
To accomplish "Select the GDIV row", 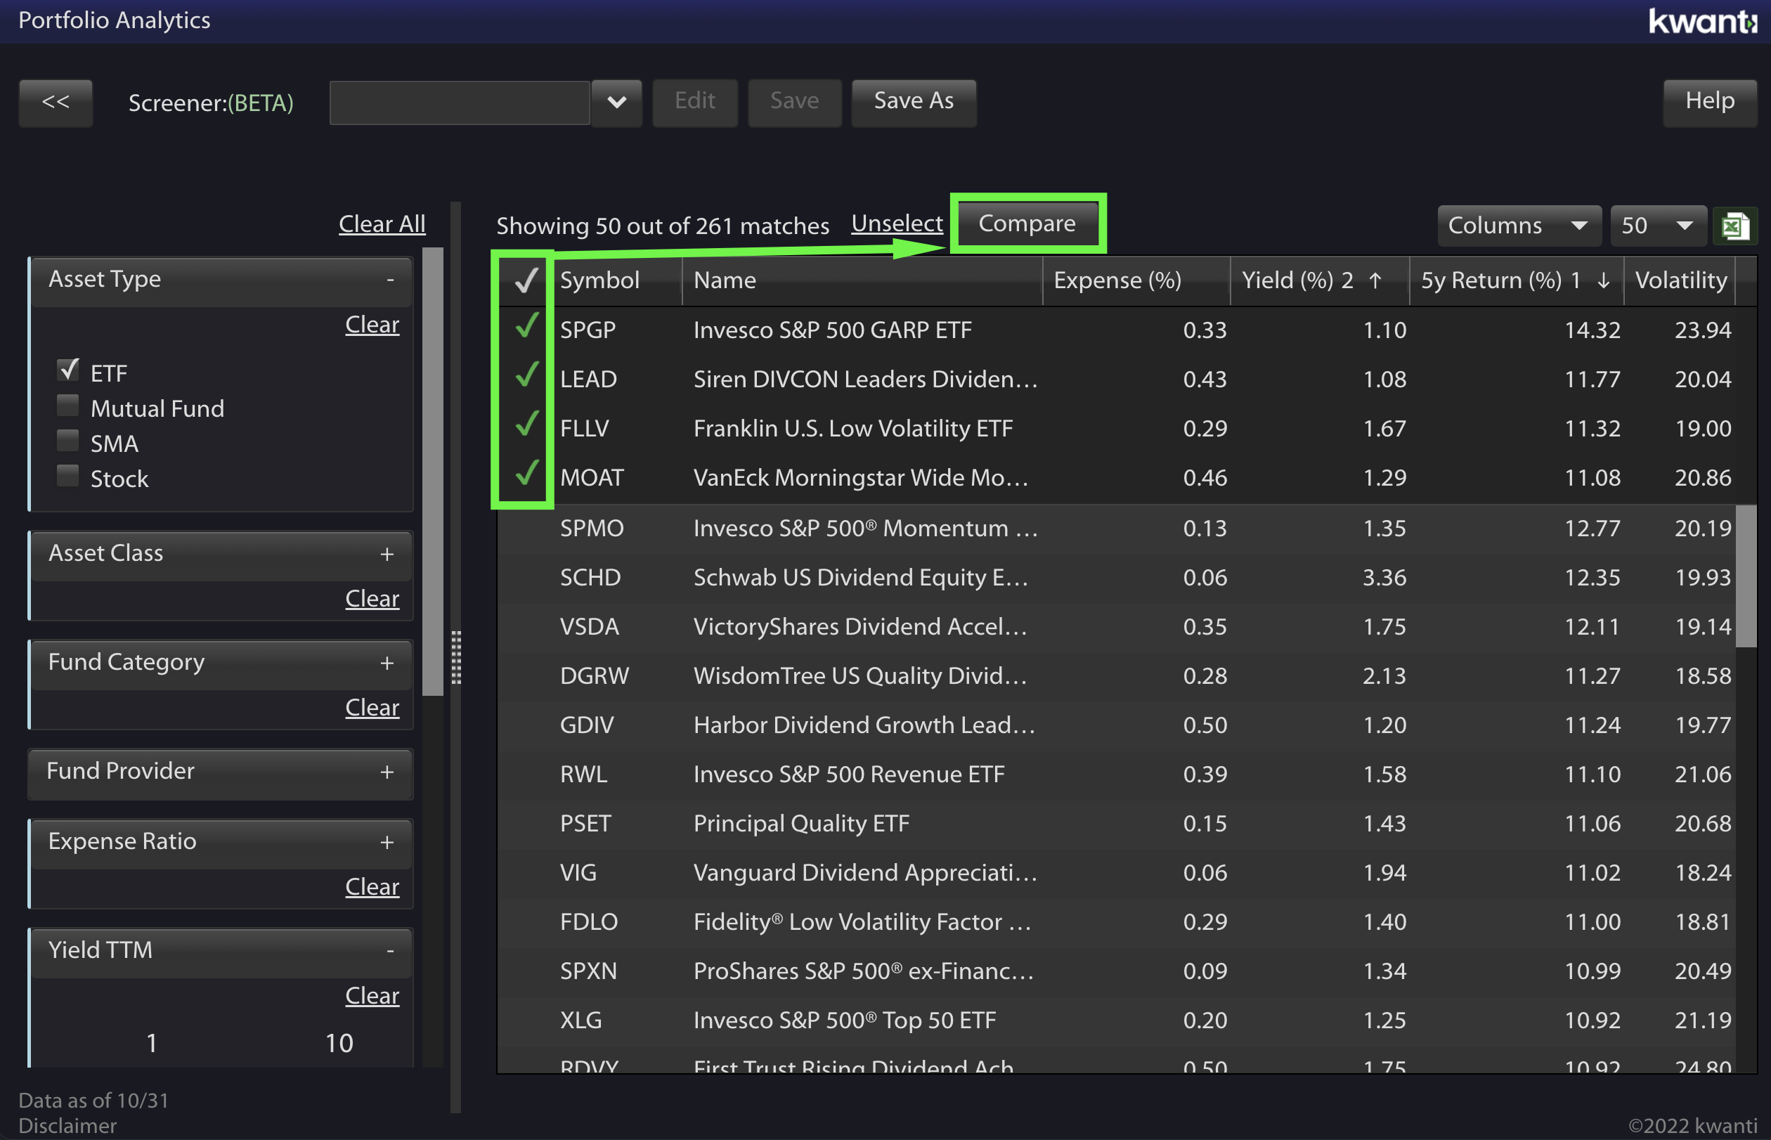I will [x=1116, y=725].
